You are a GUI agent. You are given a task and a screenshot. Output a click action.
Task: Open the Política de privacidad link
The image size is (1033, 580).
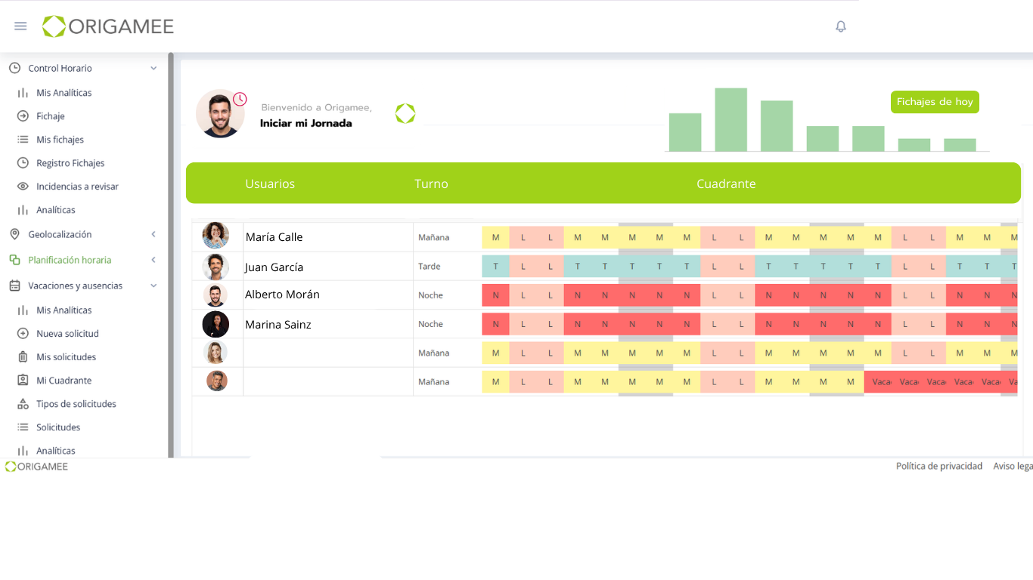[x=938, y=467]
